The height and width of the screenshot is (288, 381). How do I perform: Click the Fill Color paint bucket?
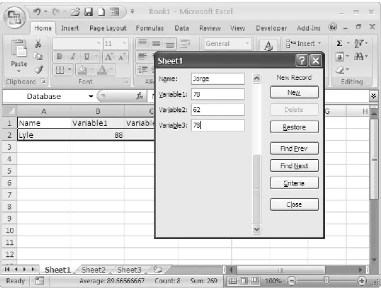82,69
